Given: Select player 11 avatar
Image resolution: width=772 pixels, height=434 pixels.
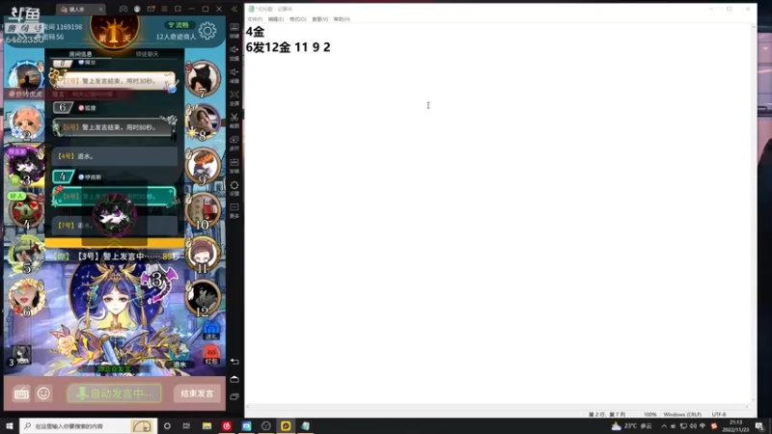Looking at the screenshot, I should point(203,254).
